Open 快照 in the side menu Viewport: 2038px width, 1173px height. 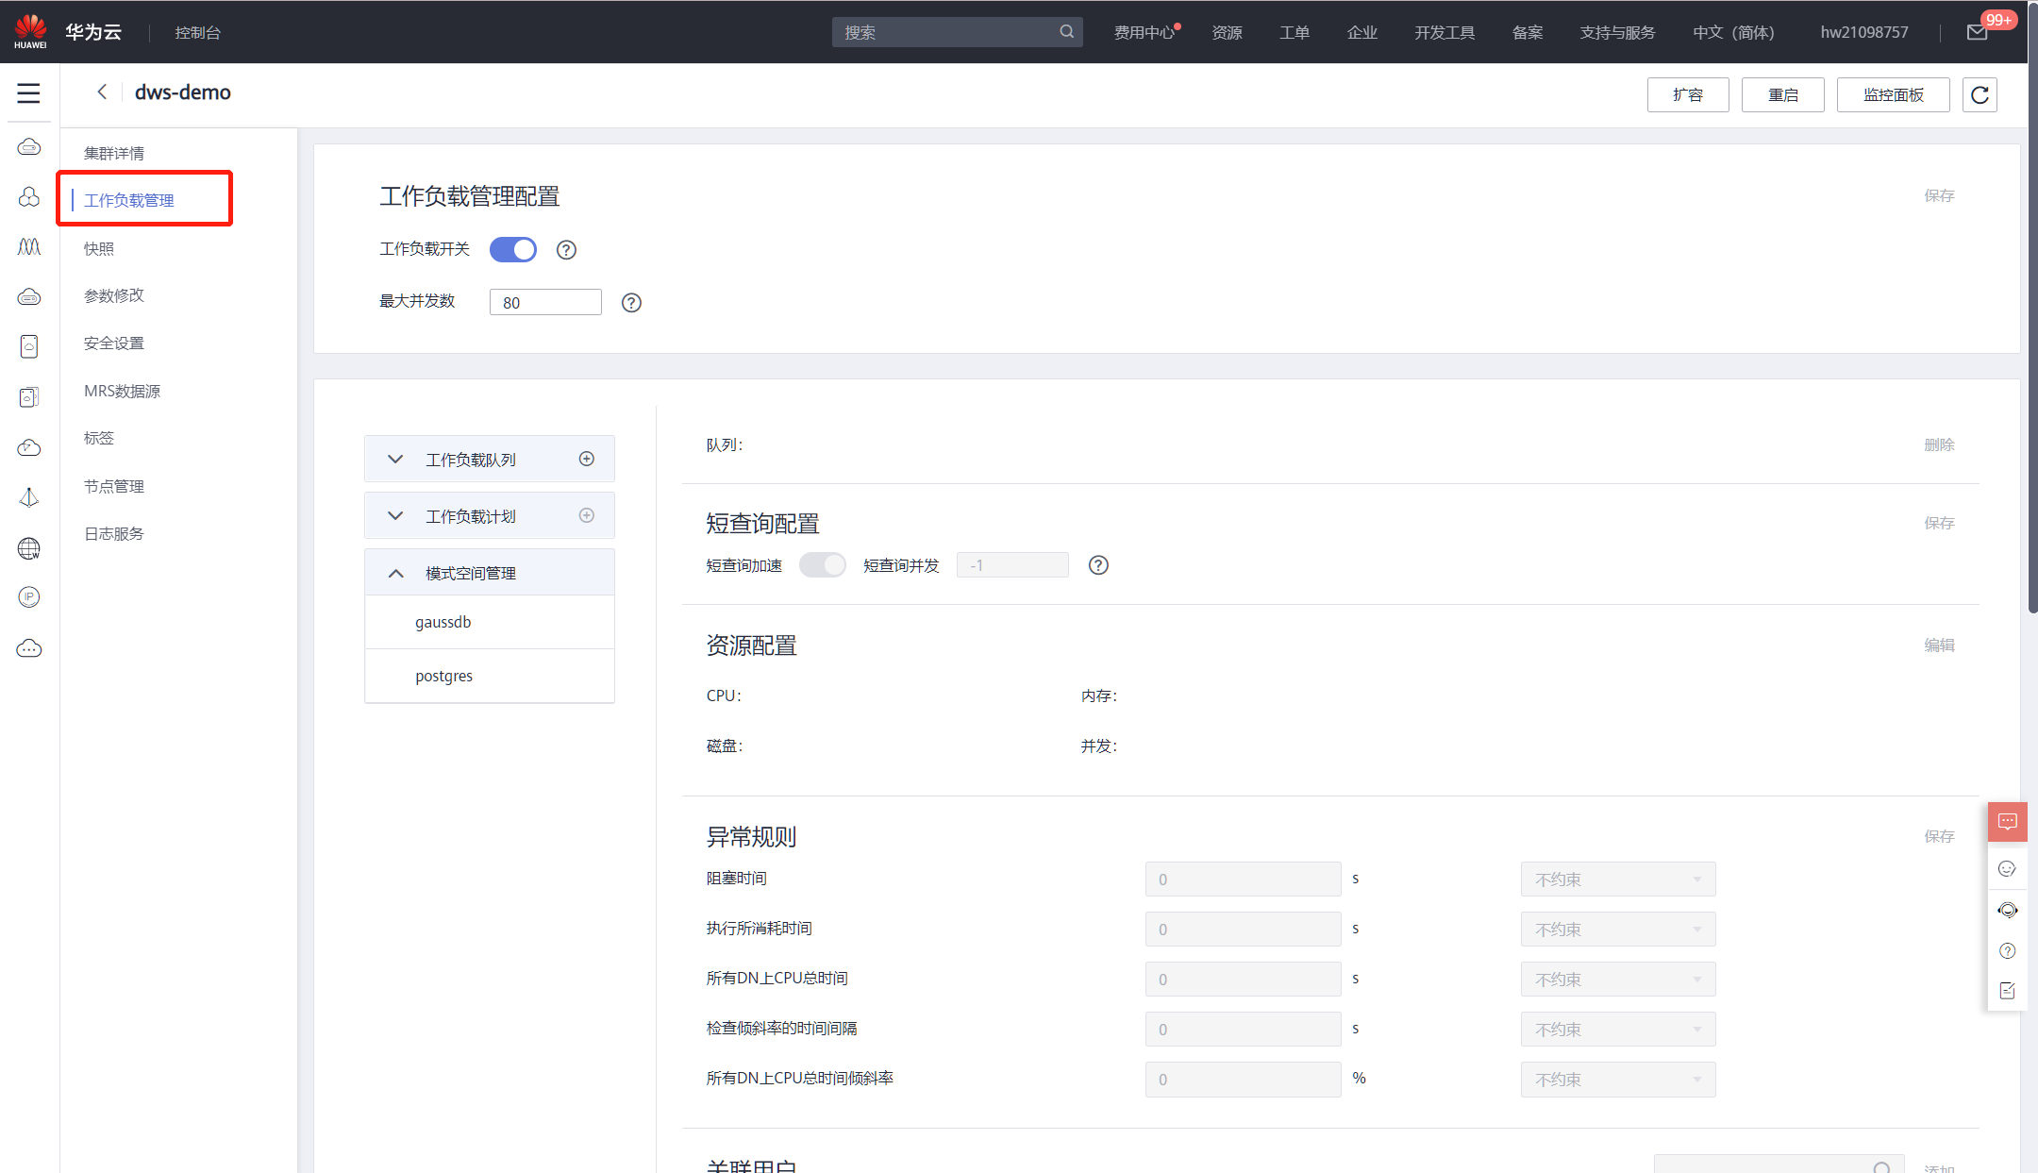click(99, 248)
